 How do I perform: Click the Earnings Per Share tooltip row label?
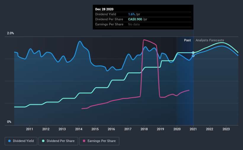click(x=109, y=24)
